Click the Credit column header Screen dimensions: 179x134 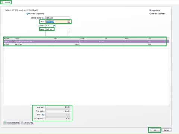pyautogui.click(x=92, y=39)
